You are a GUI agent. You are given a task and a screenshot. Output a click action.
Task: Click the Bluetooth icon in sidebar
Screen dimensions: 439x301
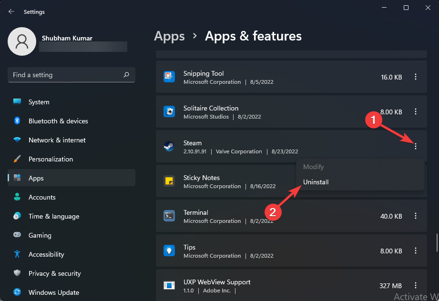click(17, 121)
